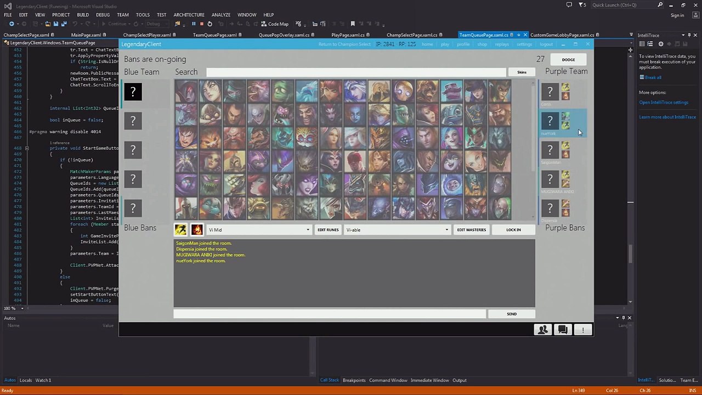Stop debugging with red square icon
This screenshot has width=702, height=395.
click(x=202, y=24)
